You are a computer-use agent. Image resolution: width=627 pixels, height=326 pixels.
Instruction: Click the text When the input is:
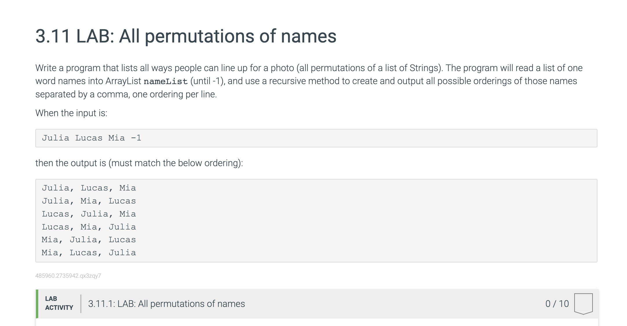(x=71, y=113)
